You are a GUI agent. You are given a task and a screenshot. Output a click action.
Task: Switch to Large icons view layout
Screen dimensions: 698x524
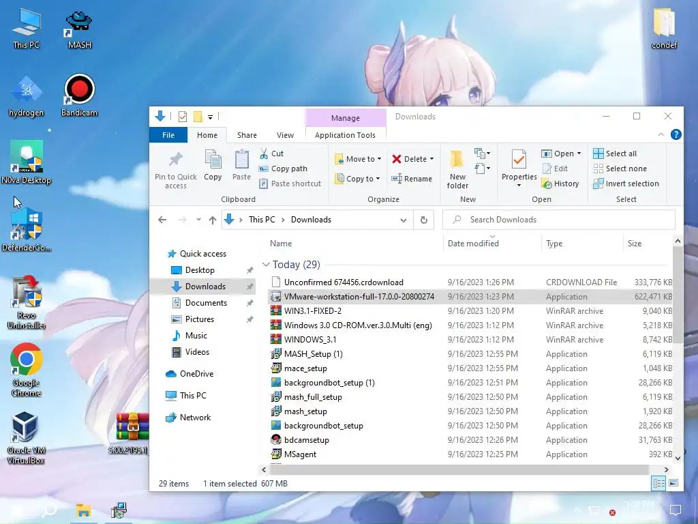point(673,483)
